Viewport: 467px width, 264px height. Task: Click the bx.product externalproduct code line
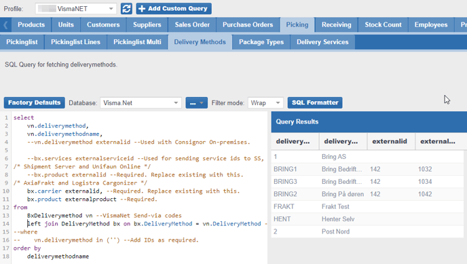click(x=92, y=199)
